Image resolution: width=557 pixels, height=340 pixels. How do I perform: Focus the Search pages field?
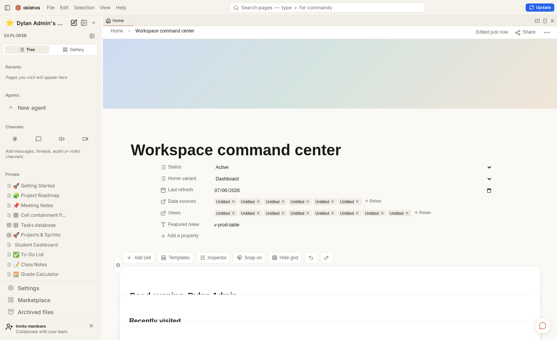(328, 8)
